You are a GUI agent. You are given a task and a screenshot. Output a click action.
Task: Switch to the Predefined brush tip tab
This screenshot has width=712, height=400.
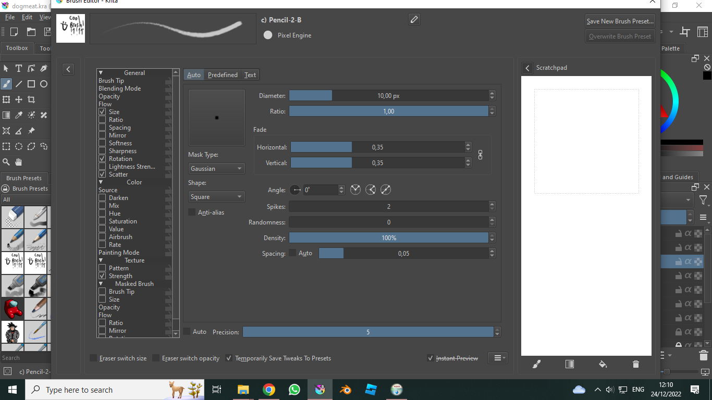tap(223, 75)
